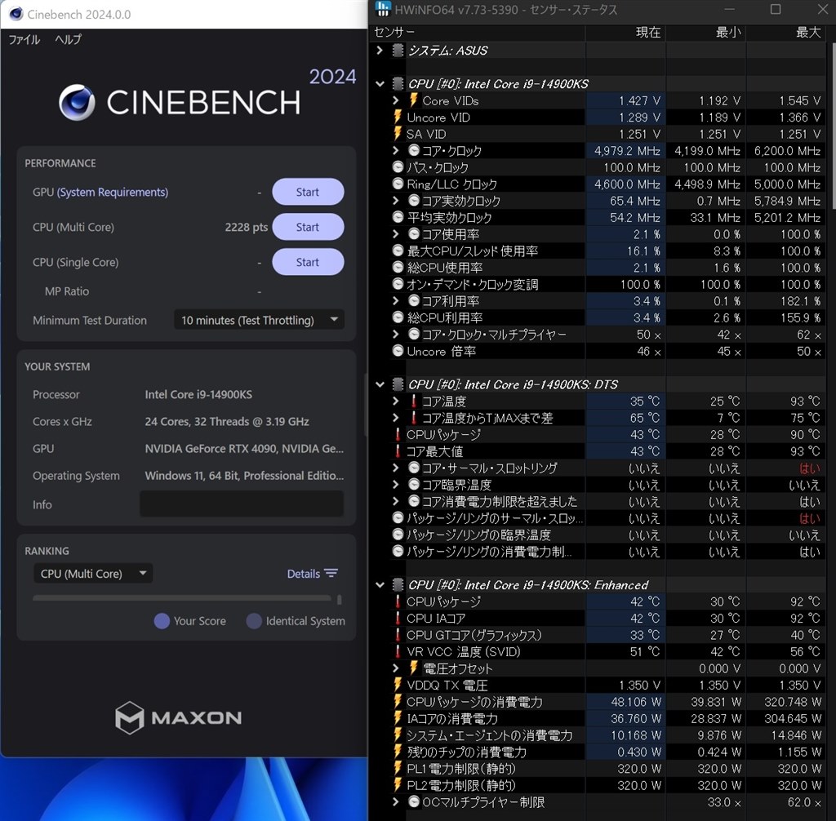Open the Minimum Test Duration dropdown
This screenshot has width=836, height=821.
pos(258,320)
